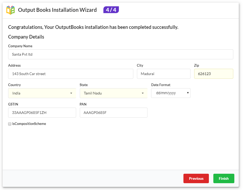243x190 pixels.
Task: Click the GSTIN label text
Action: 13,104
